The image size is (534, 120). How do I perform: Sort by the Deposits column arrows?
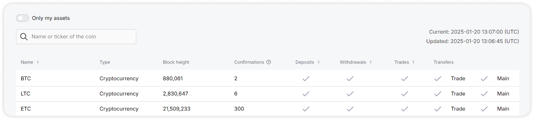click(x=319, y=62)
